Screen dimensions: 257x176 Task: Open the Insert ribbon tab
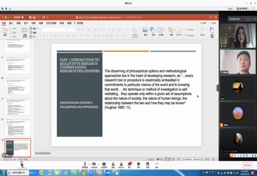[x=11, y=23]
